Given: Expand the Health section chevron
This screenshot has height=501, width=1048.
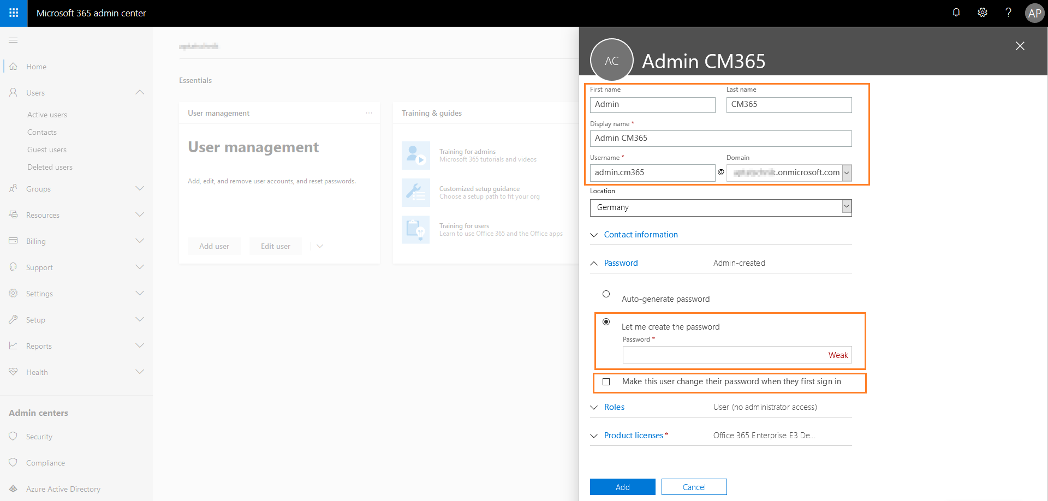Looking at the screenshot, I should (140, 372).
